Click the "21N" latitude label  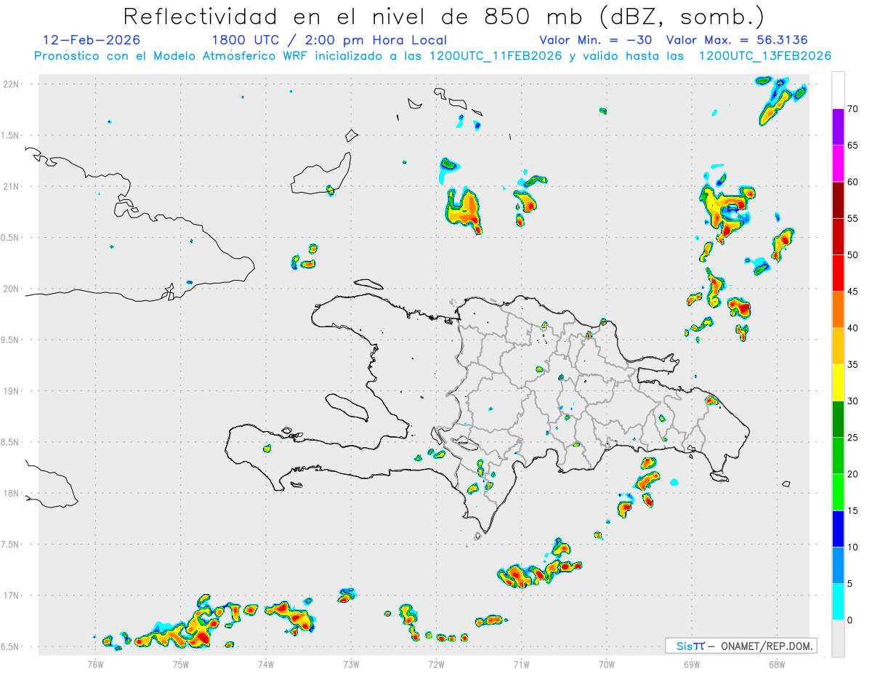pyautogui.click(x=12, y=187)
